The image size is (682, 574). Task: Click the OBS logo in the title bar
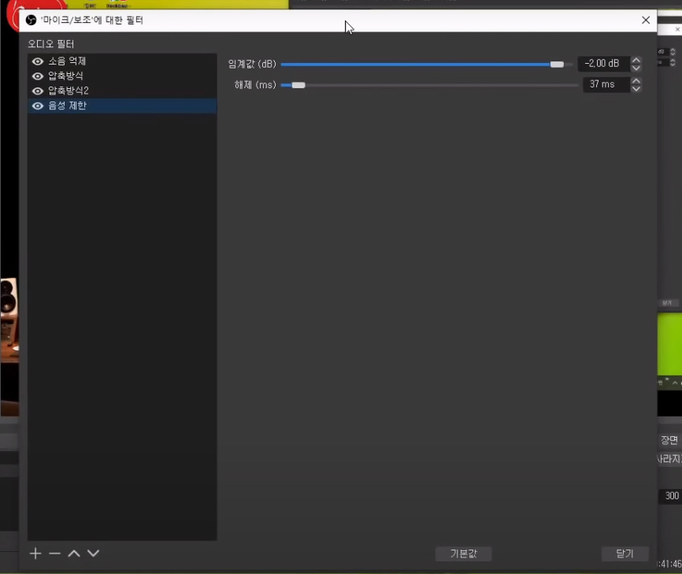(32, 20)
